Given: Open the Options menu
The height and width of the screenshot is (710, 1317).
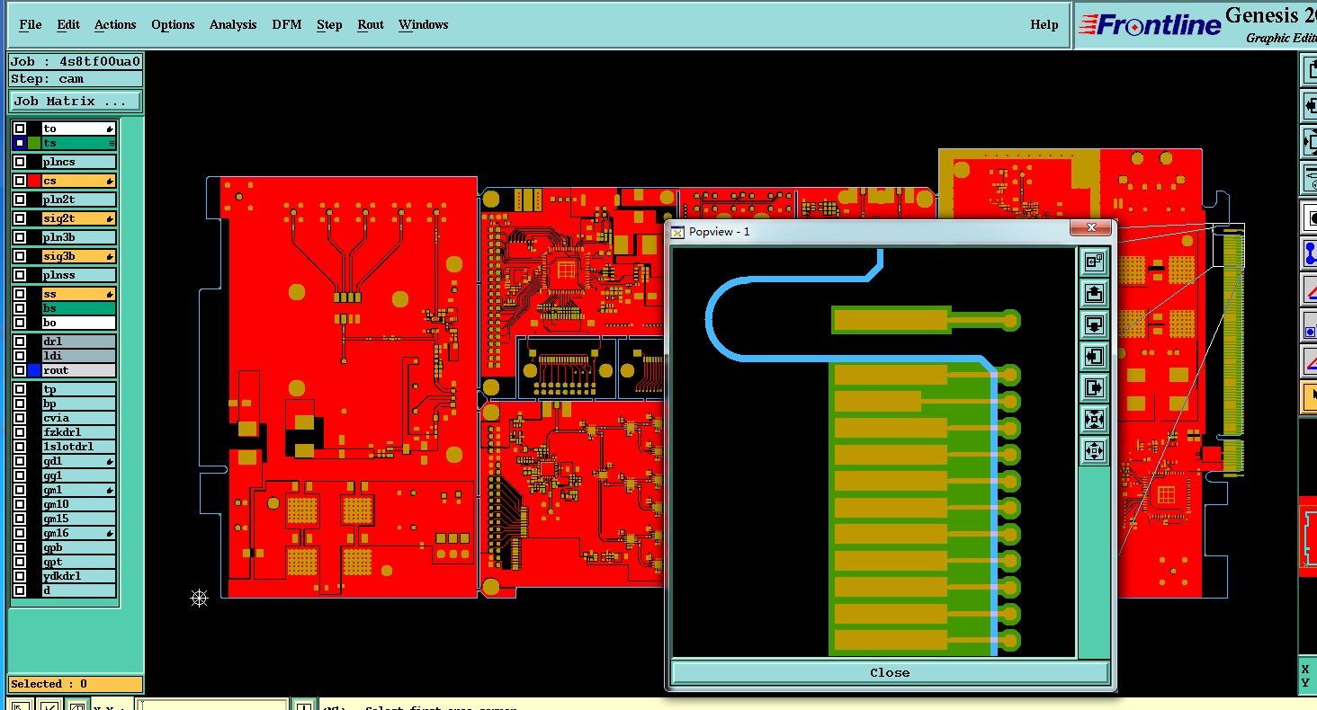Looking at the screenshot, I should [173, 24].
